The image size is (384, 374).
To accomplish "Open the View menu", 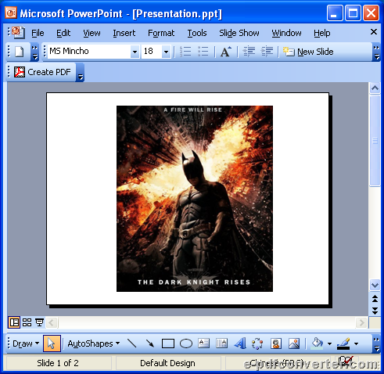I will 92,33.
